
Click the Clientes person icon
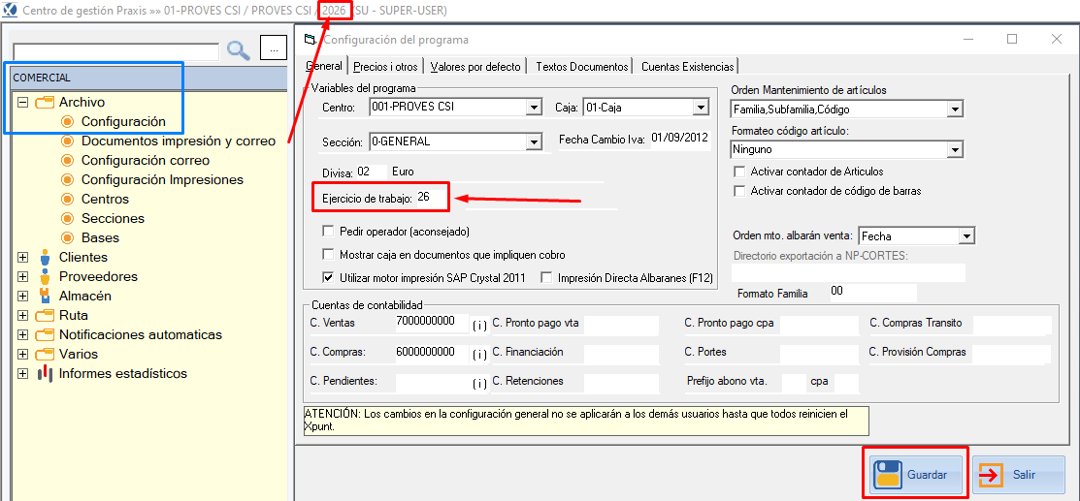(x=45, y=258)
